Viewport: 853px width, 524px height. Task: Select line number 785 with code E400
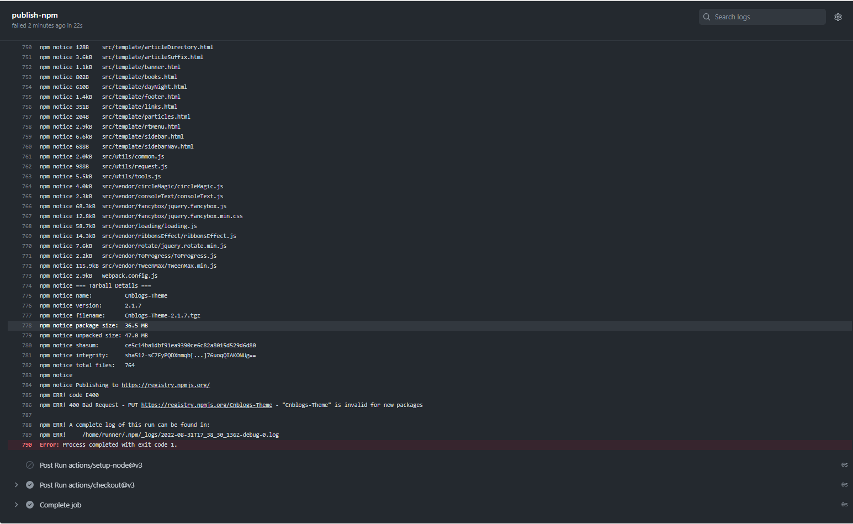coord(27,395)
